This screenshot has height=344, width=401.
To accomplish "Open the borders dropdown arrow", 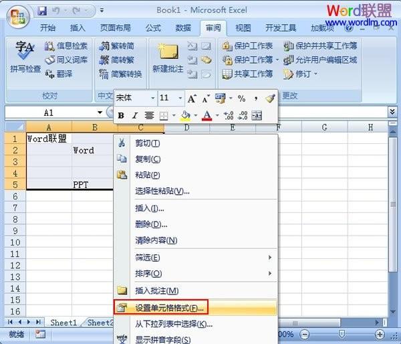I will pyautogui.click(x=174, y=116).
